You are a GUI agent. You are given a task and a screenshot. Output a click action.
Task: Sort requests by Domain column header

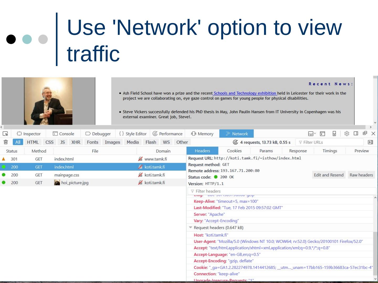[x=163, y=151]
